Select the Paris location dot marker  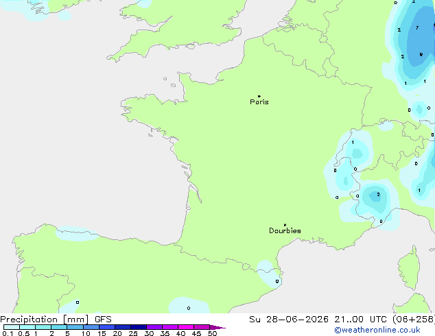click(259, 96)
